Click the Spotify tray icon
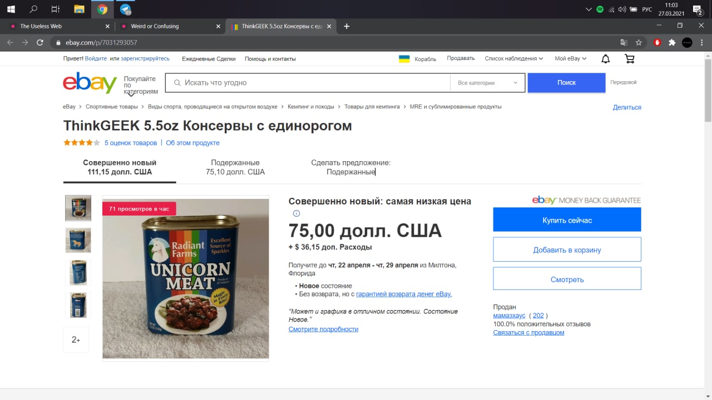712x400 pixels. pos(600,9)
